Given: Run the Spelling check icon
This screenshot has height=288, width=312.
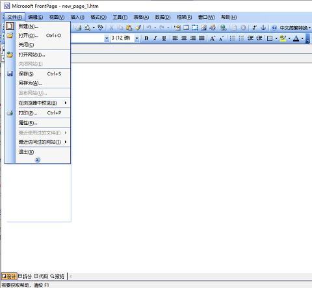Looking at the screenshot, I should point(100,27).
